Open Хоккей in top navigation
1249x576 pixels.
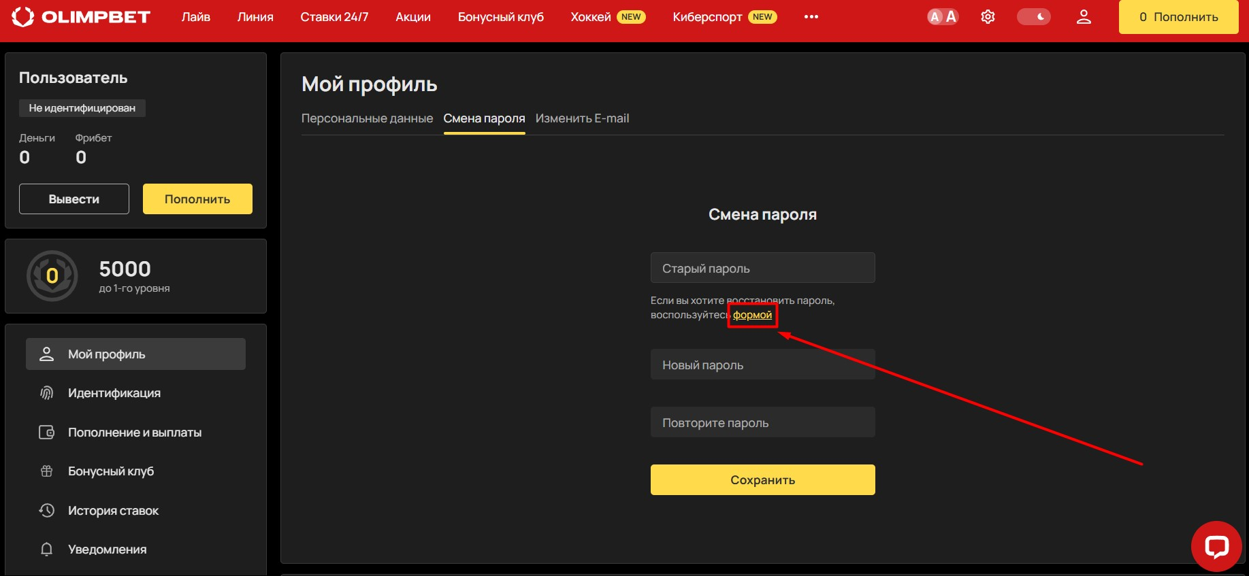[591, 17]
